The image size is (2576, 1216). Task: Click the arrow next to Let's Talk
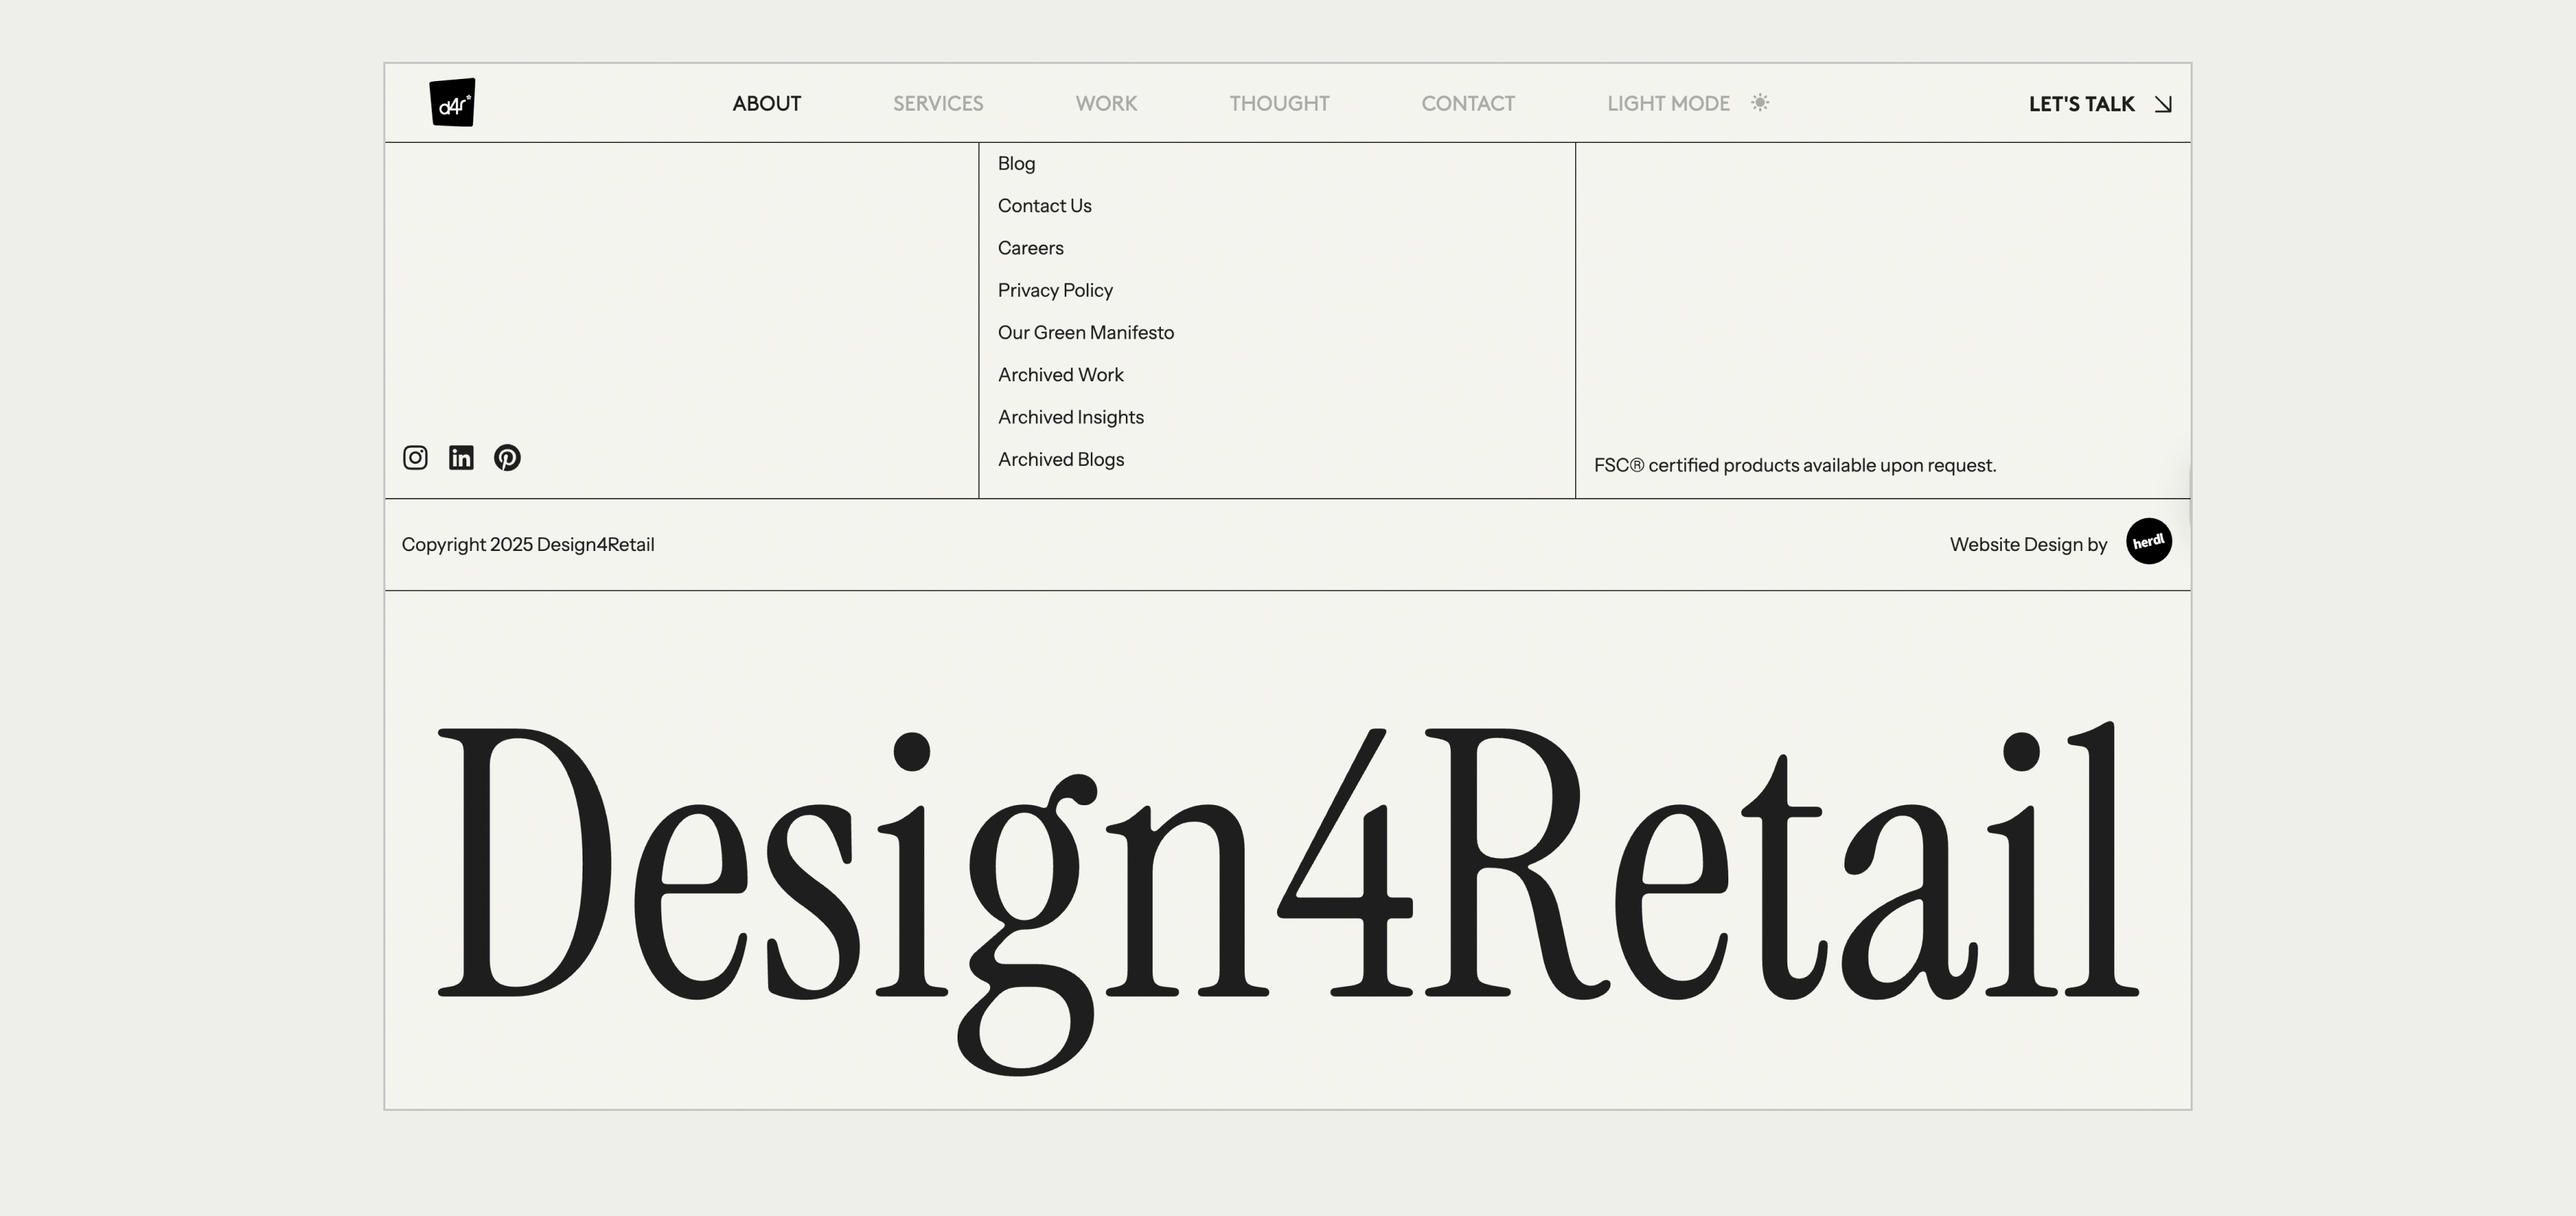point(2163,104)
